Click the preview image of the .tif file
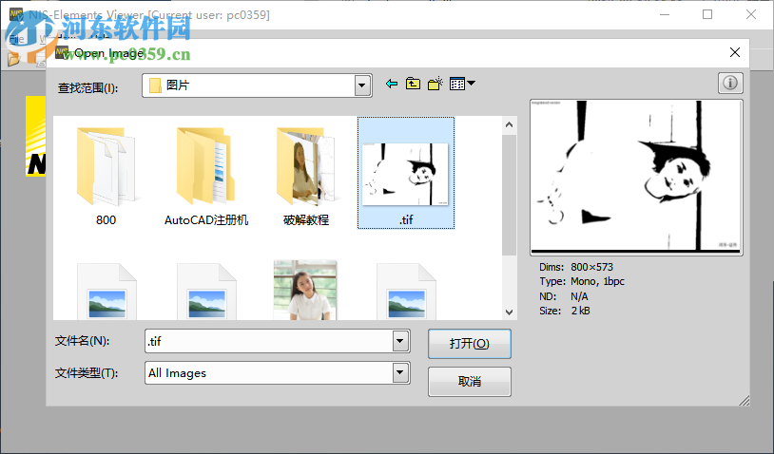 coord(636,178)
